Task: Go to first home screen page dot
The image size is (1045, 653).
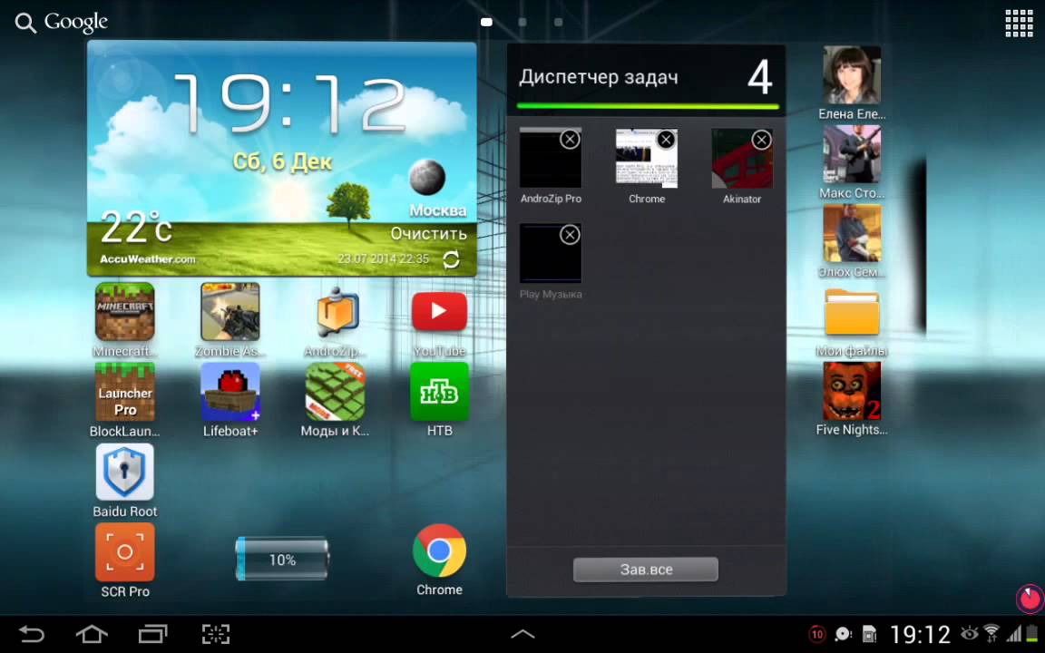Action: [x=486, y=22]
